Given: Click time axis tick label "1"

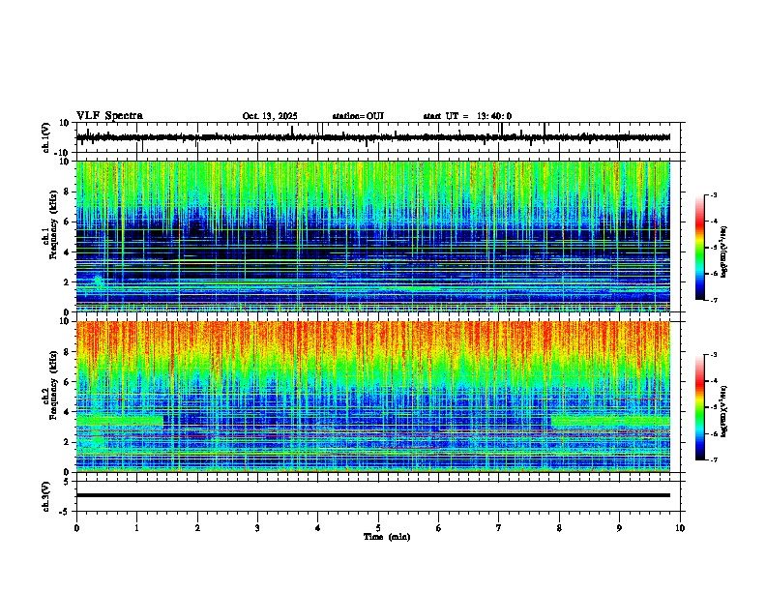Looking at the screenshot, I should [x=136, y=528].
